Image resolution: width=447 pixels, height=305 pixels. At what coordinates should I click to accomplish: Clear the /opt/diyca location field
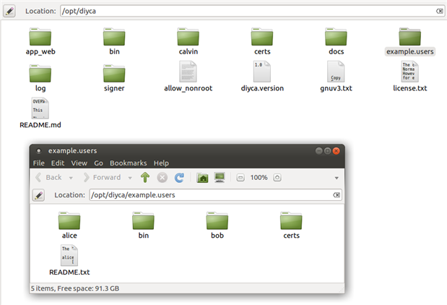[x=439, y=11]
